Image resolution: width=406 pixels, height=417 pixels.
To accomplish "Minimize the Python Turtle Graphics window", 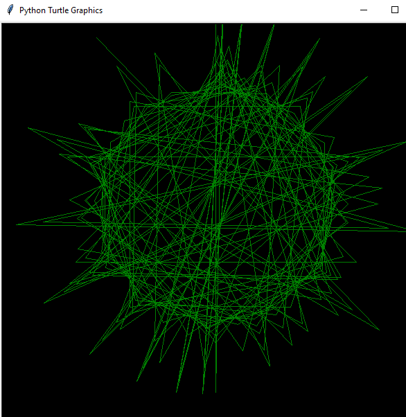I will pyautogui.click(x=364, y=10).
